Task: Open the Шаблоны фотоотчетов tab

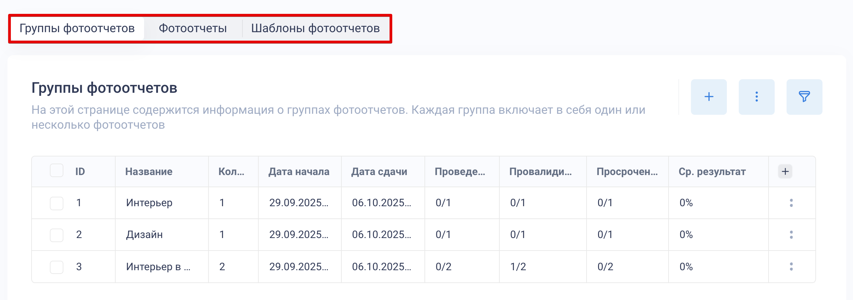Action: 315,28
